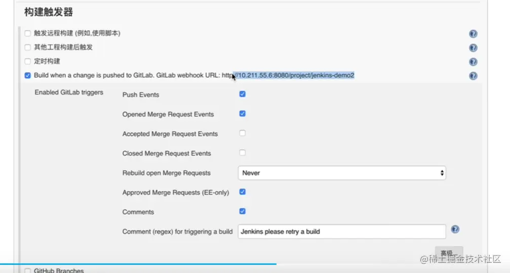Click the Comments label
This screenshot has width=510, height=273.
tap(138, 212)
